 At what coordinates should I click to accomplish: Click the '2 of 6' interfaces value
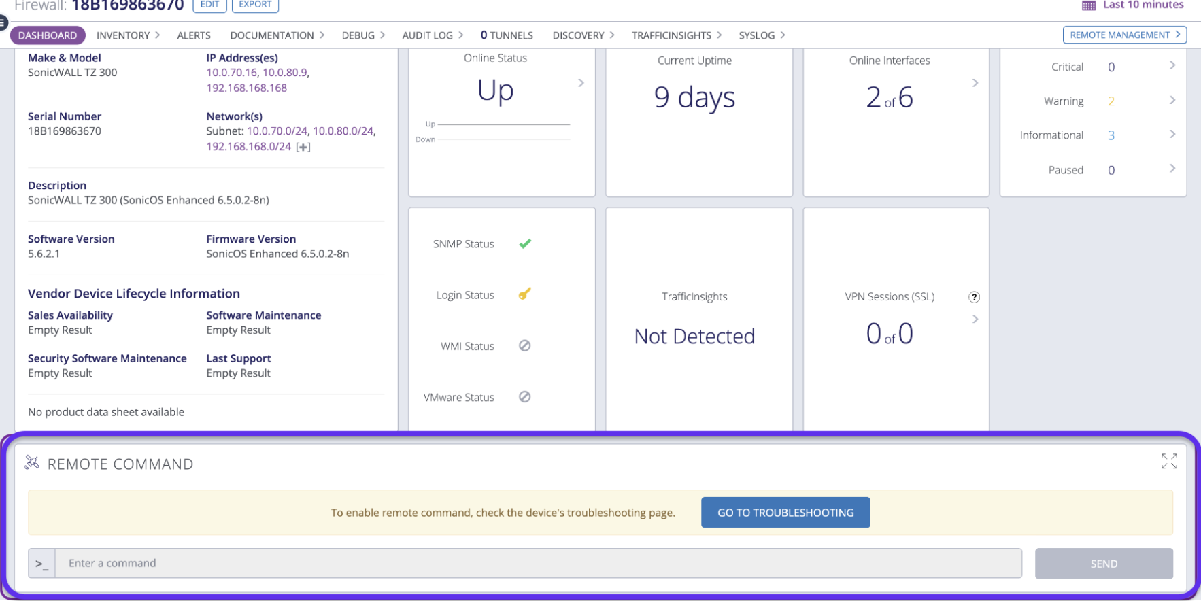[x=890, y=97]
